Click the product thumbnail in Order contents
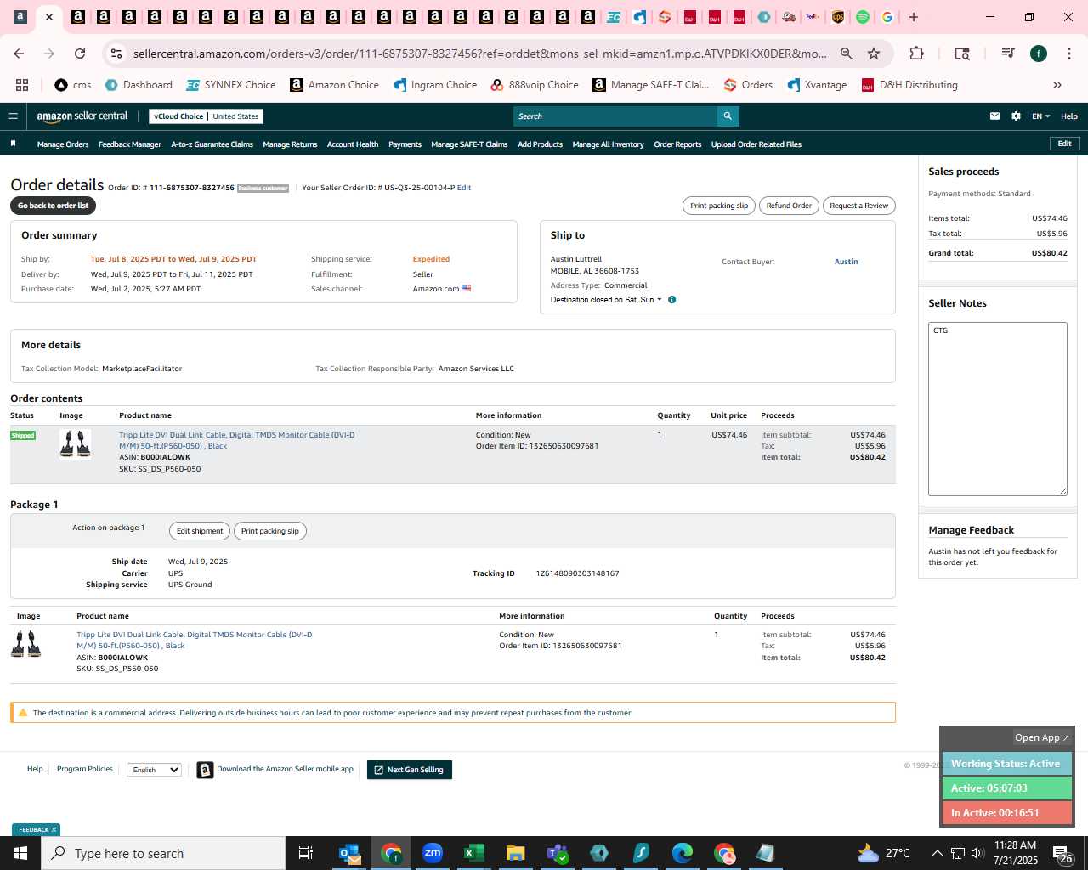Screen dimensions: 1088x870 click(76, 443)
